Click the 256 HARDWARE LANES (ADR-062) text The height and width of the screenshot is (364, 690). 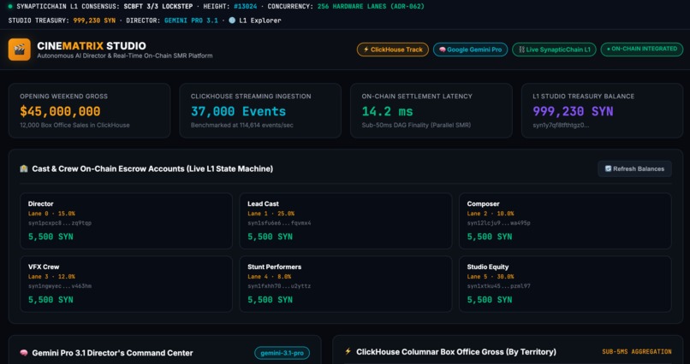coord(371,7)
